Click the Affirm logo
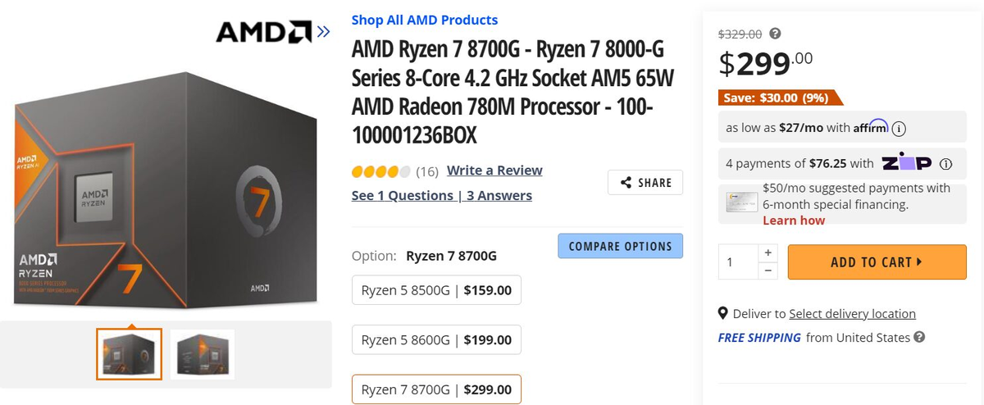 click(x=870, y=128)
